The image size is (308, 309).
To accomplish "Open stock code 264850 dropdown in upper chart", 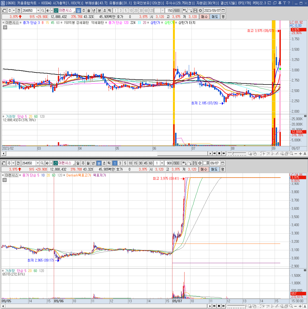I will (x=38, y=10).
